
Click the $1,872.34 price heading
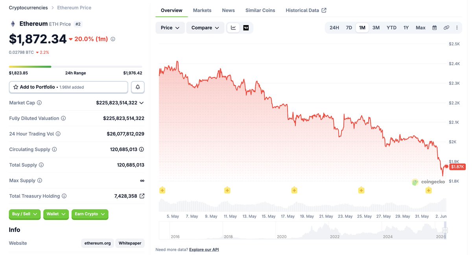[38, 39]
